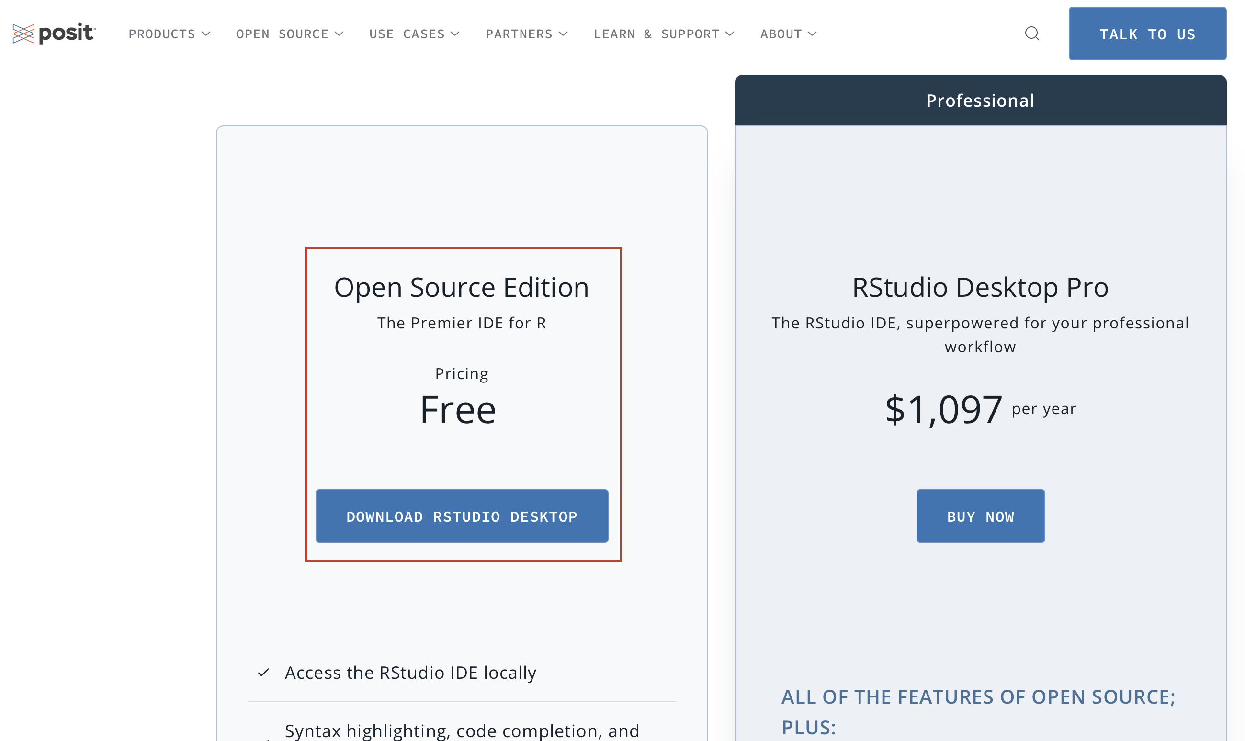The height and width of the screenshot is (741, 1245).
Task: Click 'The Premier IDE for R' subtitle
Action: point(462,323)
